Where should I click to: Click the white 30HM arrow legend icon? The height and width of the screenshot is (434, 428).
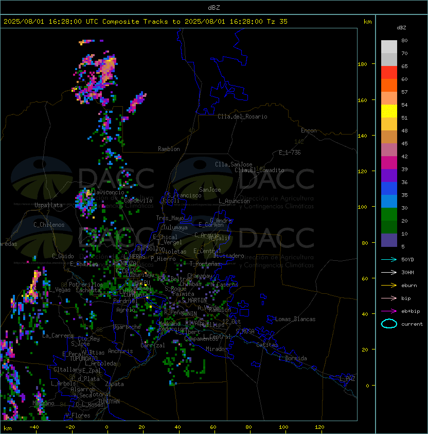(x=389, y=272)
